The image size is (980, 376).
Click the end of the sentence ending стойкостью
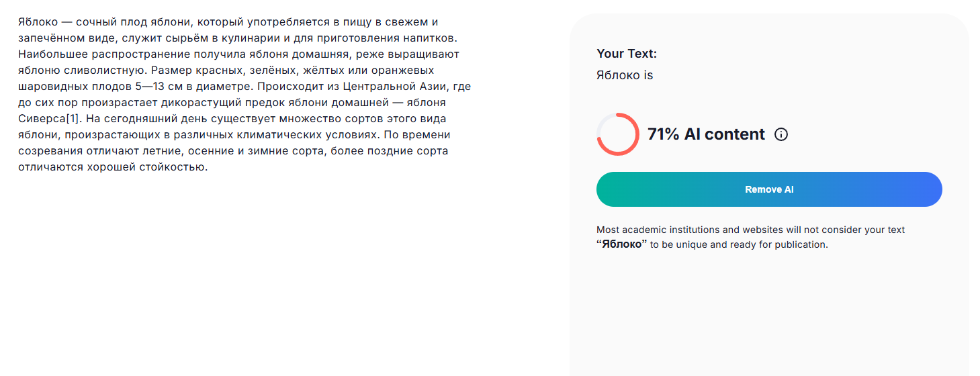pos(207,167)
